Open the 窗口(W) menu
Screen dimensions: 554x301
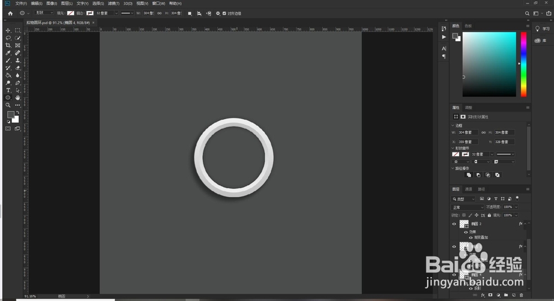(x=158, y=3)
